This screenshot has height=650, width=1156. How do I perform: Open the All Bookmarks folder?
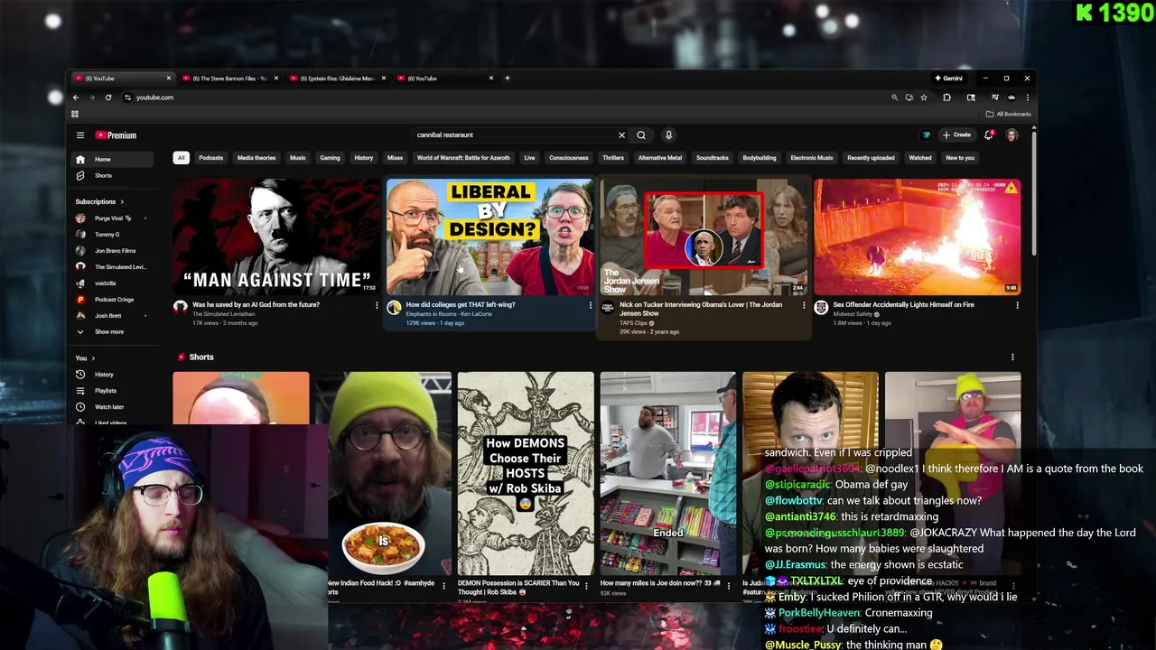point(1009,114)
